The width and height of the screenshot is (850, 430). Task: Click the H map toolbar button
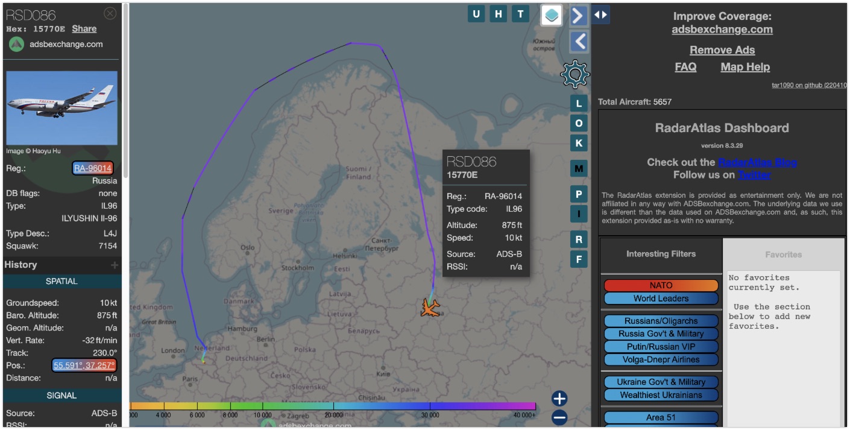(x=498, y=14)
